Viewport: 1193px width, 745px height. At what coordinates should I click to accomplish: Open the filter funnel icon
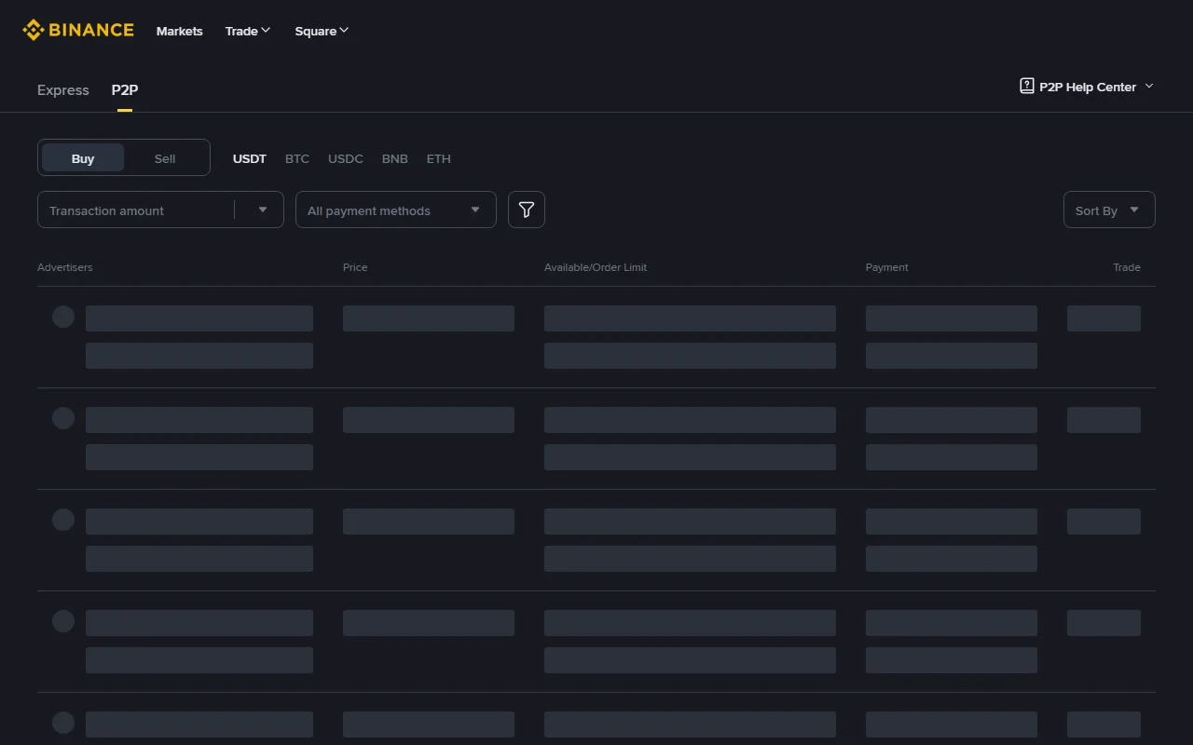527,210
